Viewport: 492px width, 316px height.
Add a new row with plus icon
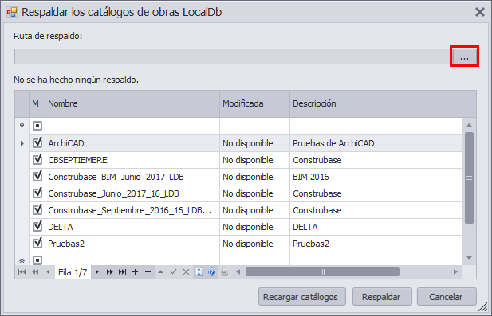click(135, 272)
